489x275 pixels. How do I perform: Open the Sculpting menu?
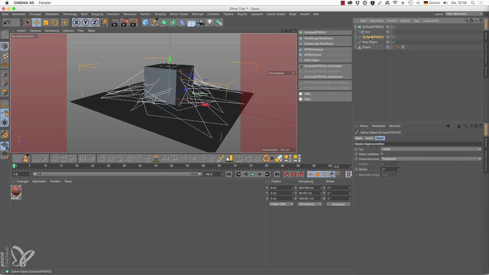160,14
